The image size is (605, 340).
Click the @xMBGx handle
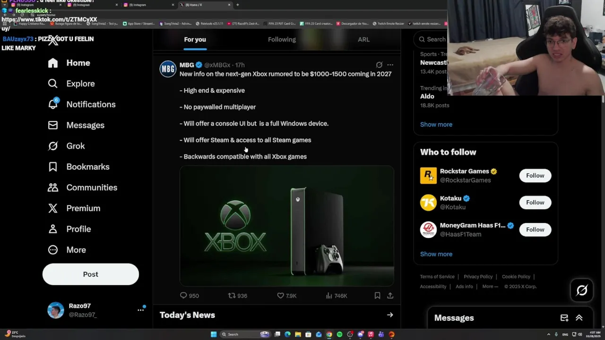[217, 65]
